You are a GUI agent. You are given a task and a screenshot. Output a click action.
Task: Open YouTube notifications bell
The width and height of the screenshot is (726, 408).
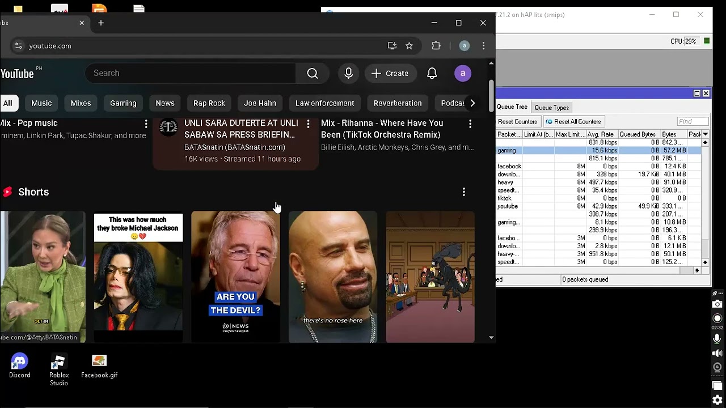coord(432,73)
